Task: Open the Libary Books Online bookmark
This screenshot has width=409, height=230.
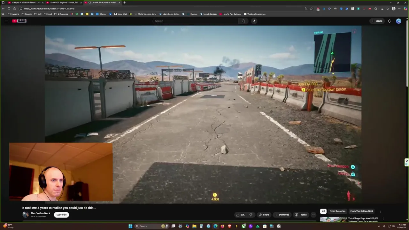Action: coord(169,14)
